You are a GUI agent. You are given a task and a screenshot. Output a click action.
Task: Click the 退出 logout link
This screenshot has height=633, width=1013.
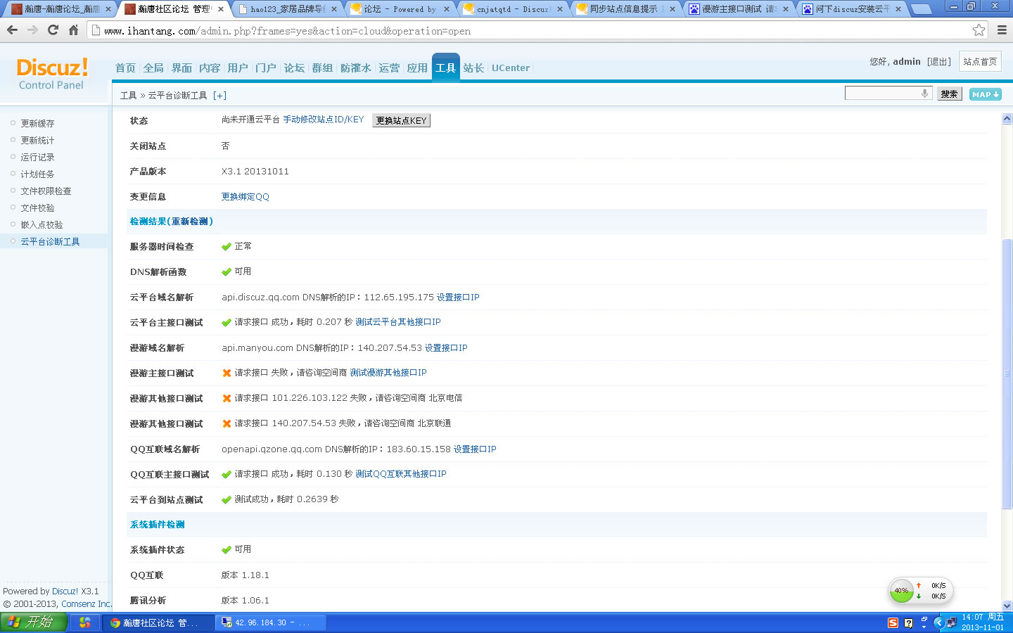[x=938, y=62]
